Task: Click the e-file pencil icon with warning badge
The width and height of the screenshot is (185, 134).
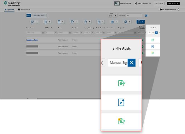Action: (153, 53)
